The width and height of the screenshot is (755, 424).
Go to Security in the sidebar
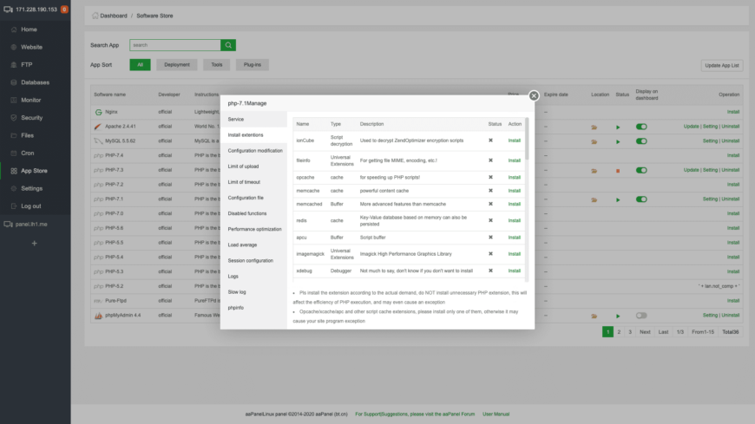pos(31,118)
